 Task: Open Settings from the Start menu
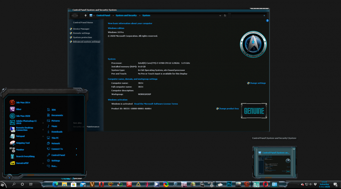(x=53, y=161)
